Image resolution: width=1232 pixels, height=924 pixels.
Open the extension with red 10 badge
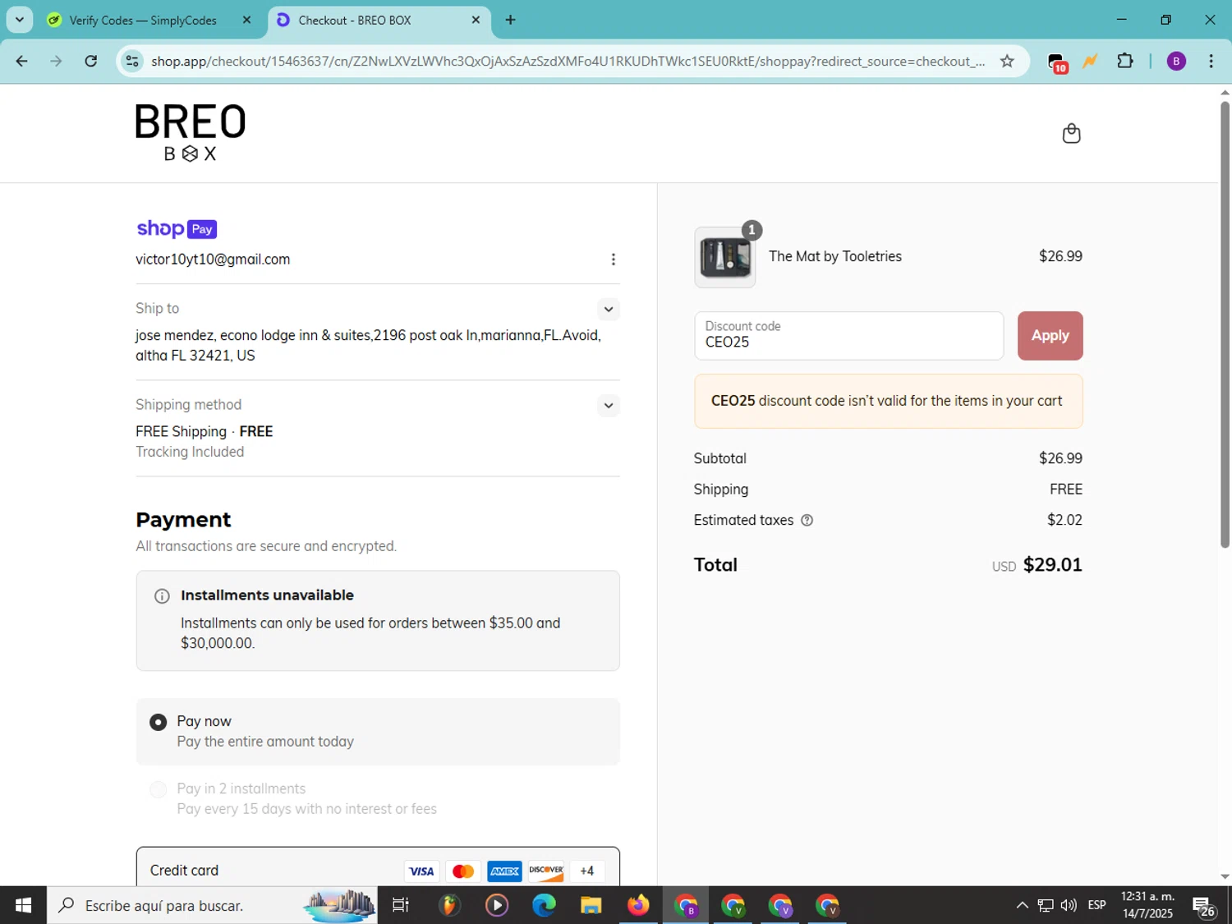tap(1057, 62)
